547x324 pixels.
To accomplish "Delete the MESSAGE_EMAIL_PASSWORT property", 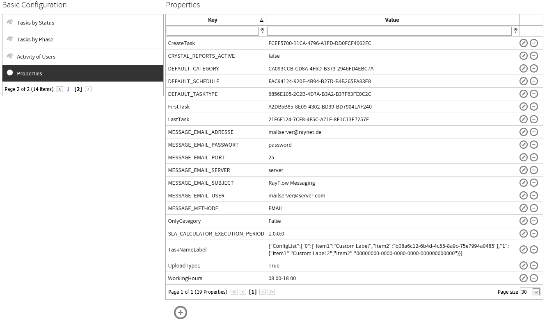I will [x=534, y=145].
